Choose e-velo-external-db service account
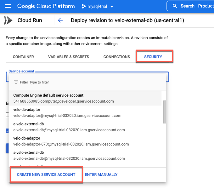Viewport: 214px width, 195px height. pos(85,127)
